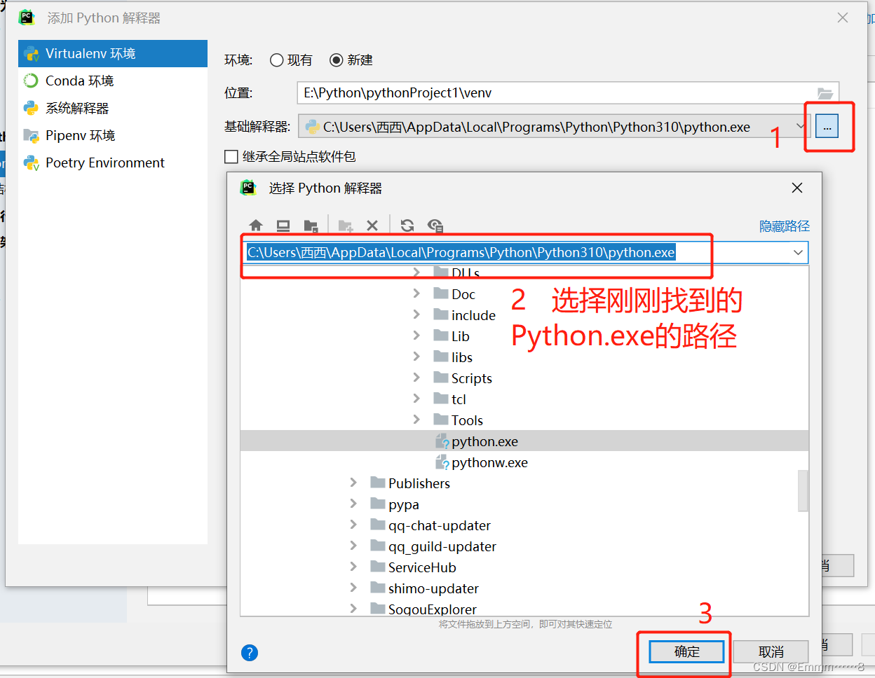Click the 隐藏路径 link
875x678 pixels.
[x=784, y=226]
